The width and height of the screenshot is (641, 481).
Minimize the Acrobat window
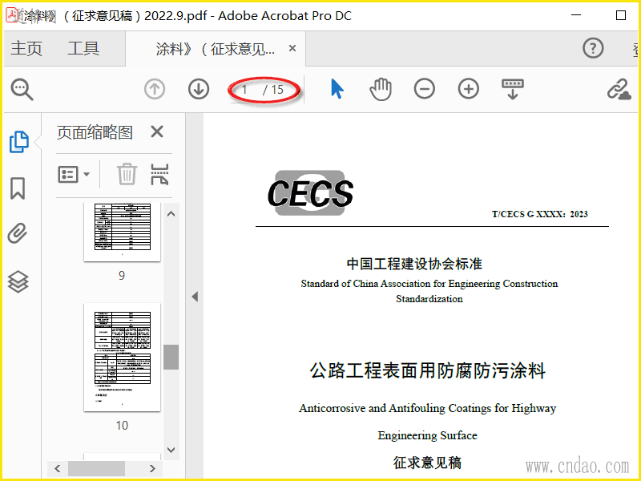(x=576, y=15)
